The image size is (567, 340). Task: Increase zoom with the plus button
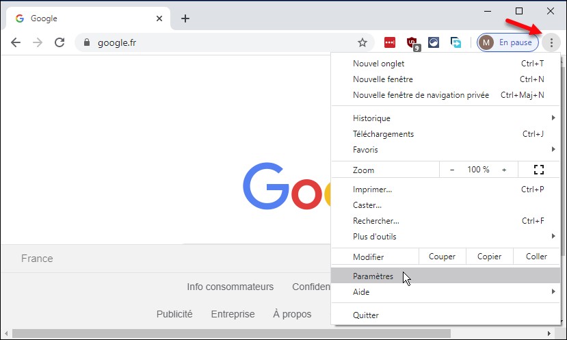tap(504, 170)
